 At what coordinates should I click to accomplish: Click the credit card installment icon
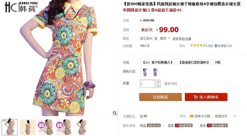point(191,116)
